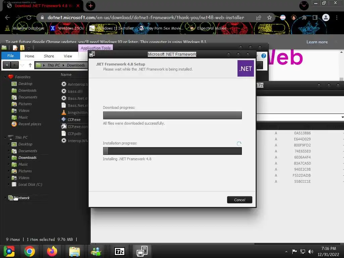Open Chrome from the taskbar
344x258 pixels.
(x=30, y=251)
